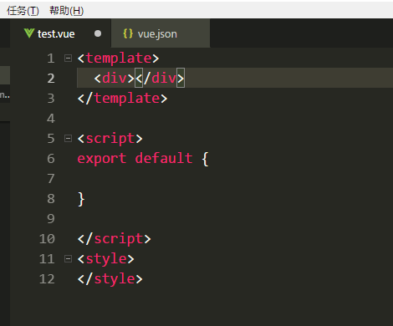This screenshot has width=393, height=326.
Task: Click the closing </div> tag on line 2
Action: coord(160,78)
